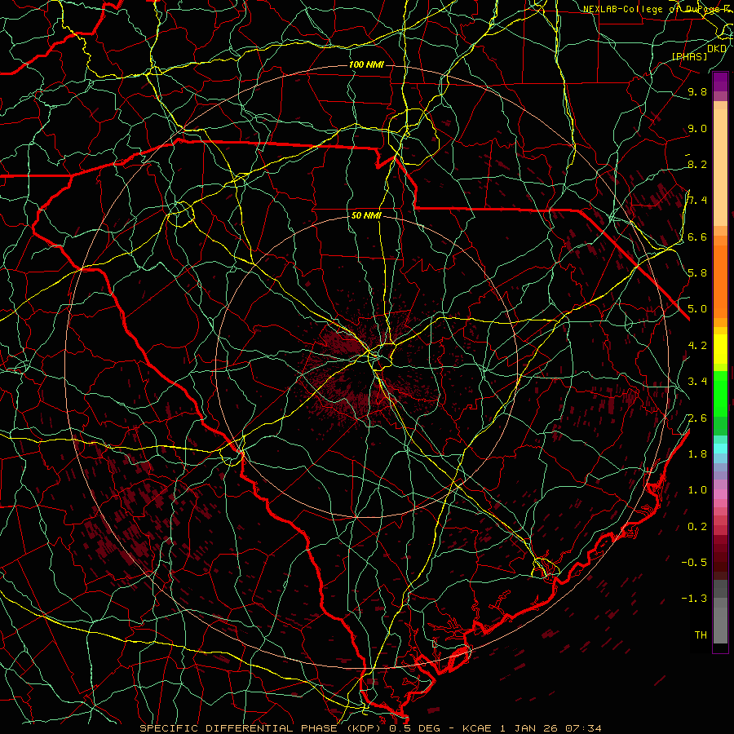734x734 pixels.
Task: Click the 5.8 scale value
Action: click(x=697, y=272)
